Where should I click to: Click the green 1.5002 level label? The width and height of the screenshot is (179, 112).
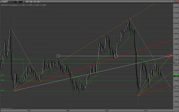2,80
